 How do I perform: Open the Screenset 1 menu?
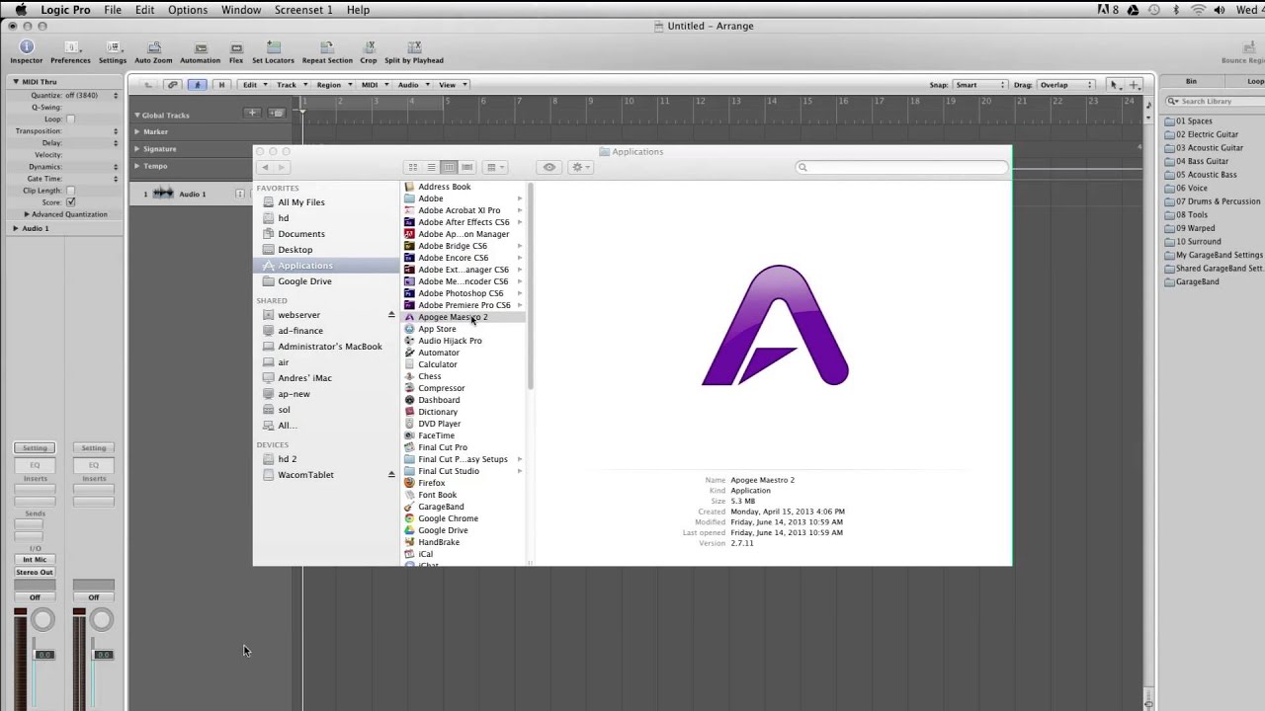click(x=302, y=10)
